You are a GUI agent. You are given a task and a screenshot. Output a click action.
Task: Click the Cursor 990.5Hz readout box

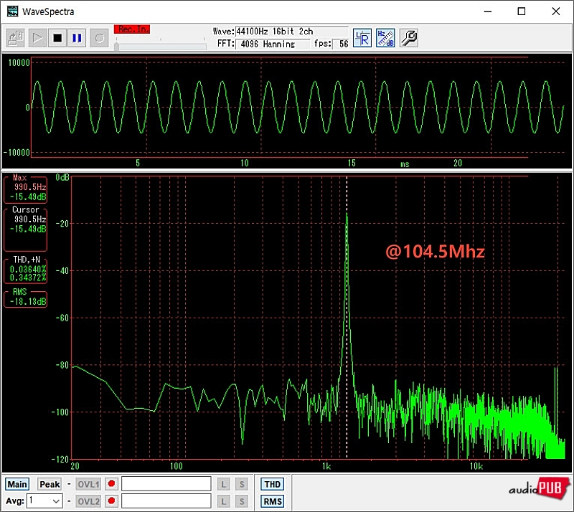point(25,229)
